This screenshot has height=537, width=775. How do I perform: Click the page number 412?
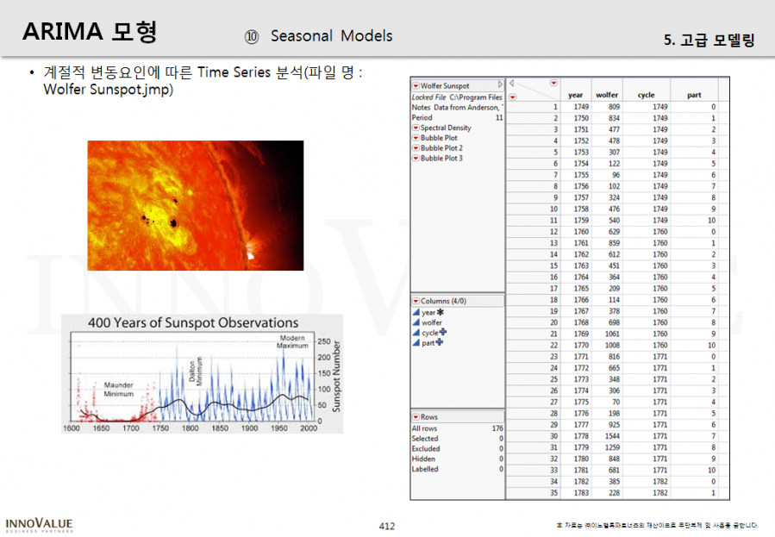click(386, 526)
